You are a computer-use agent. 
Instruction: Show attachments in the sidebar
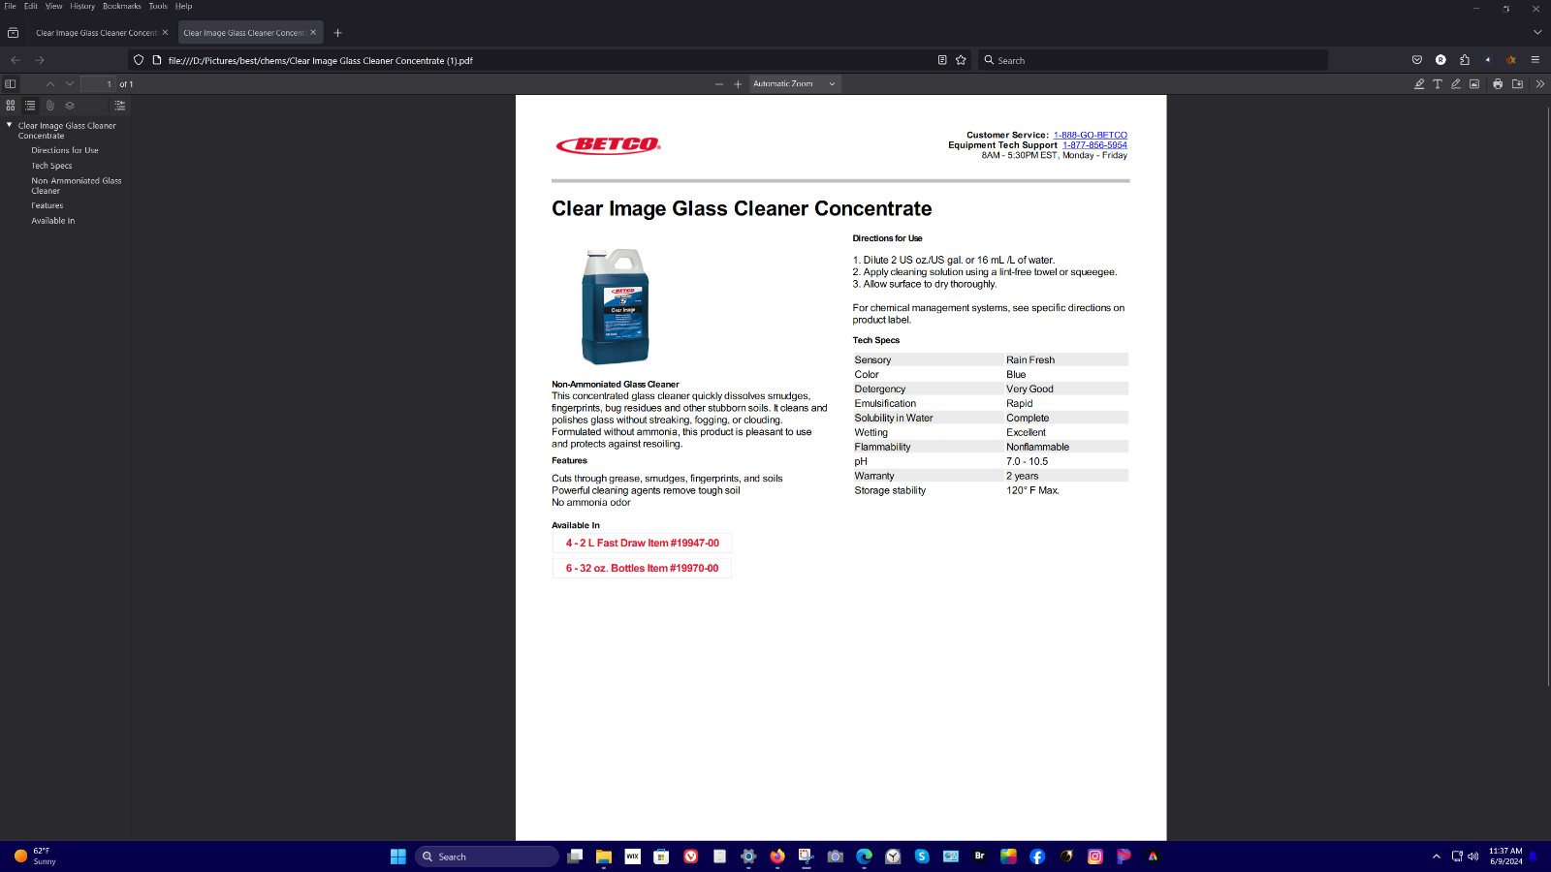pos(50,105)
